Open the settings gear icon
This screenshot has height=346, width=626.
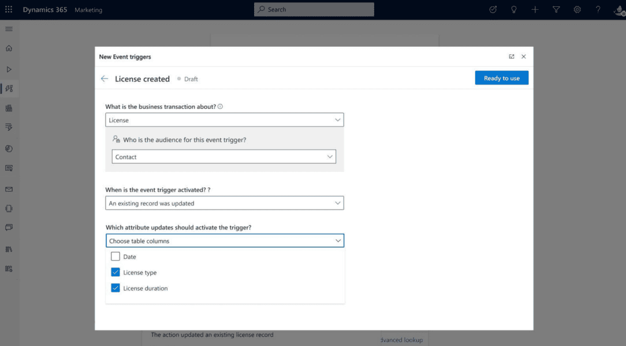point(577,9)
